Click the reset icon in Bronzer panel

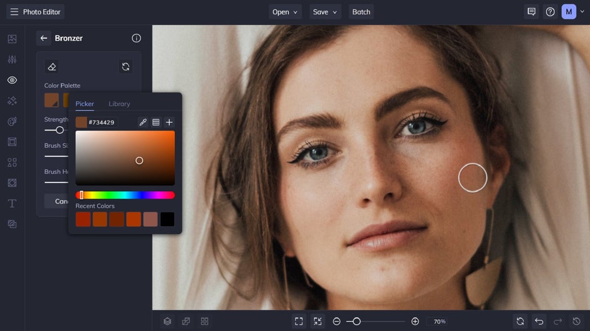126,67
